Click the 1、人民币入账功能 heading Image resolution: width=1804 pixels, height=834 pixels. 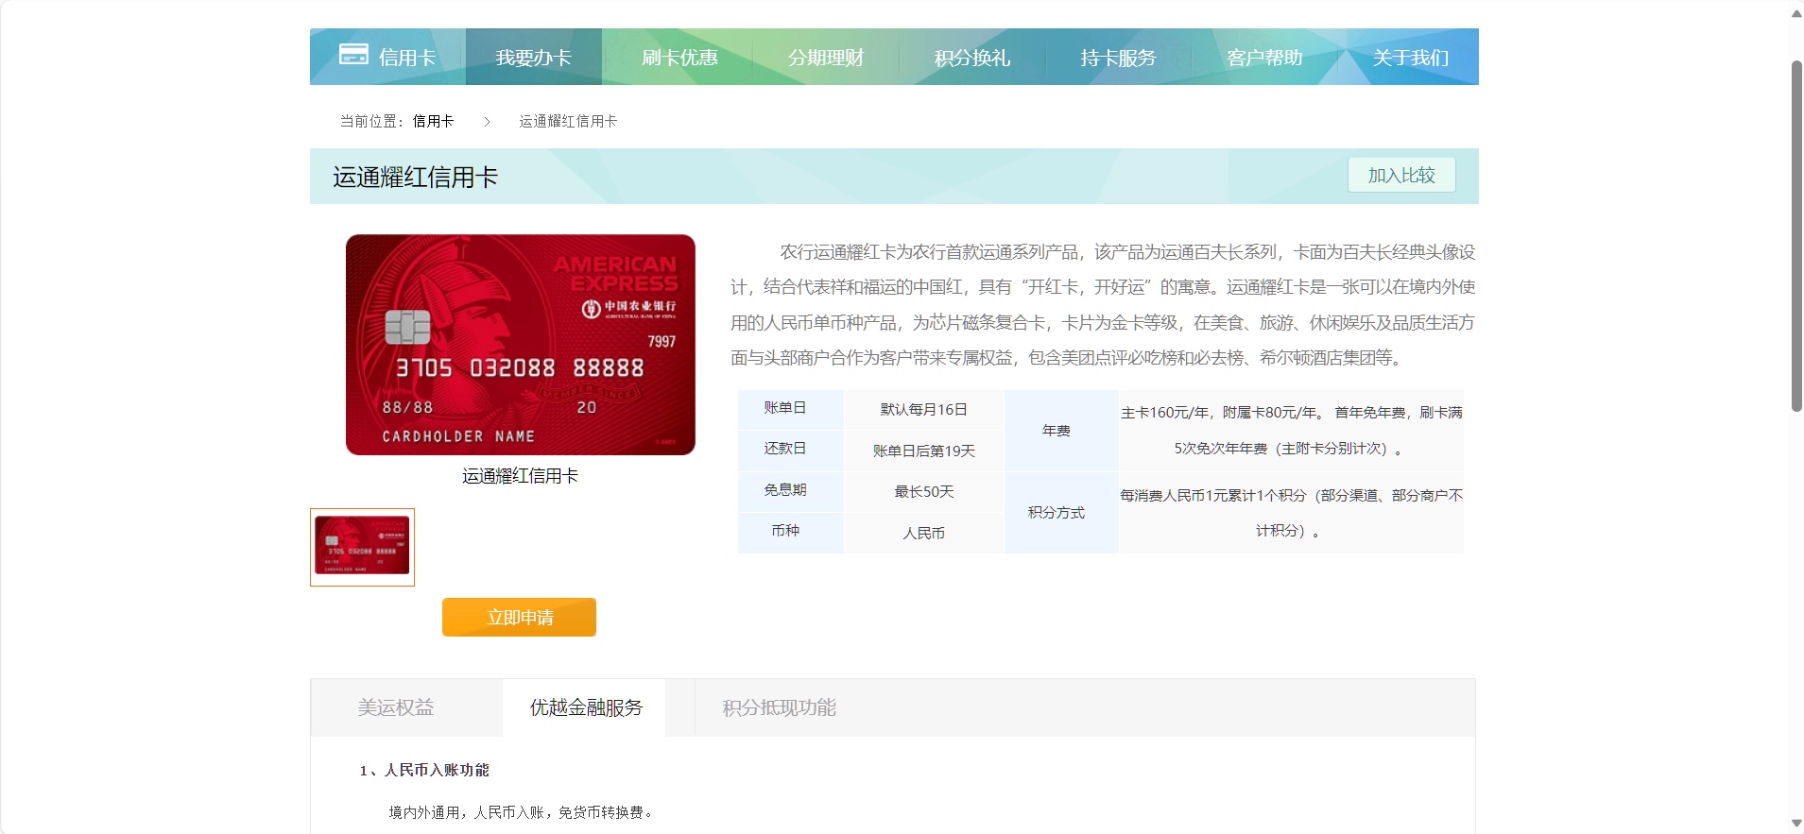tap(424, 770)
